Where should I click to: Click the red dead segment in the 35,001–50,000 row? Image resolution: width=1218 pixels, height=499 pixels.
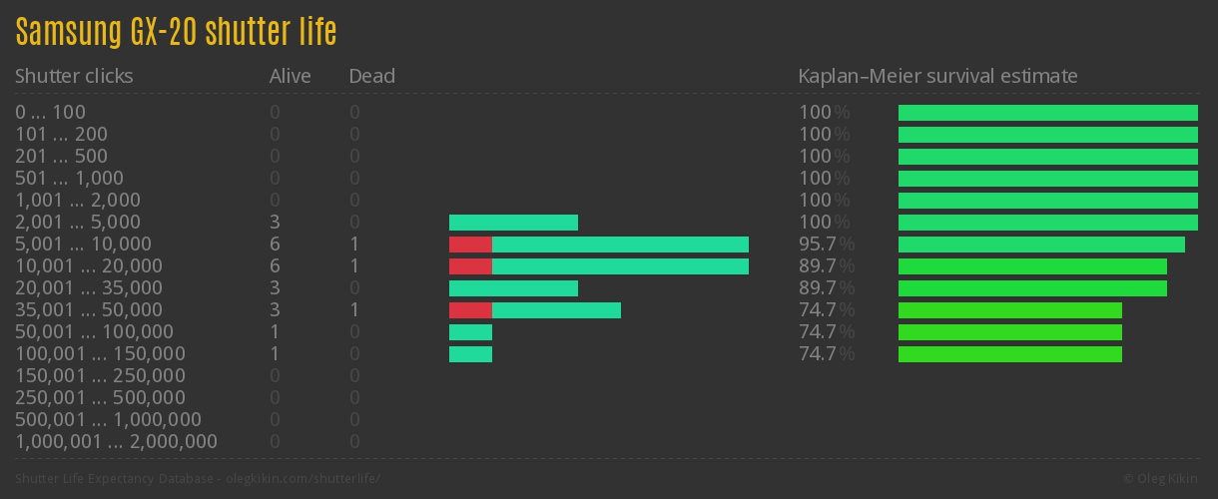[x=470, y=310]
